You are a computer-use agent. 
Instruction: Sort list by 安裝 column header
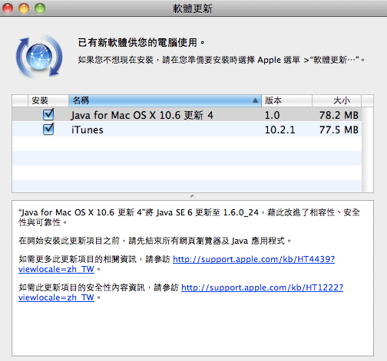tap(48, 100)
